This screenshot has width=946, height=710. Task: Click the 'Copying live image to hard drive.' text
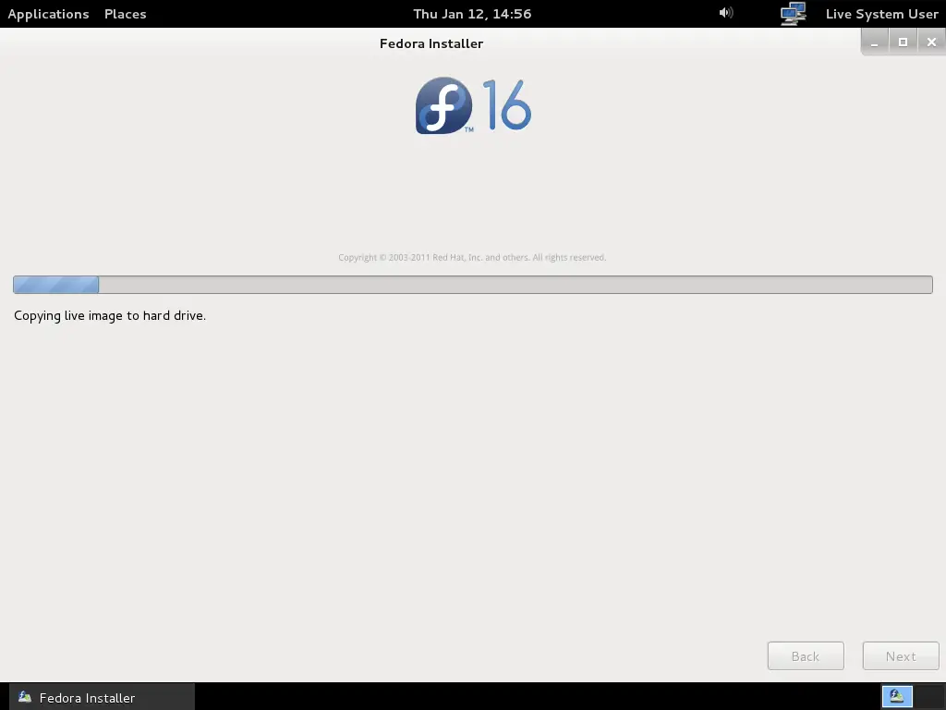tap(110, 316)
